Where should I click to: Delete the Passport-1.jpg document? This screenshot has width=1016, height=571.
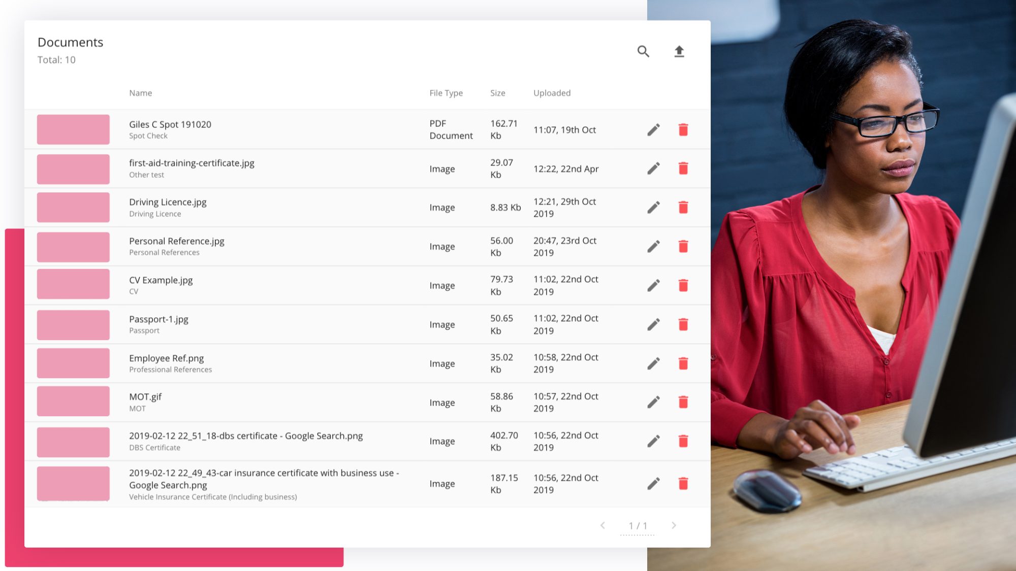point(683,325)
